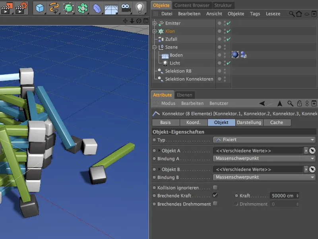
Task: Step the Kraft value spinner arrows
Action: [x=297, y=196]
